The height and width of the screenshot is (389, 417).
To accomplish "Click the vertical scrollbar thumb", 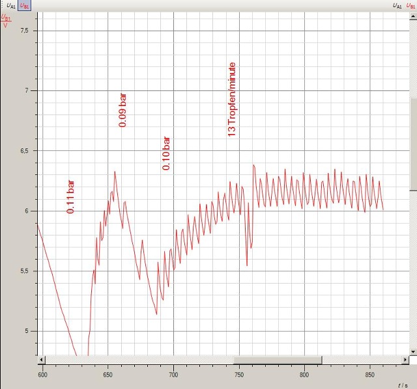I will click(413, 144).
